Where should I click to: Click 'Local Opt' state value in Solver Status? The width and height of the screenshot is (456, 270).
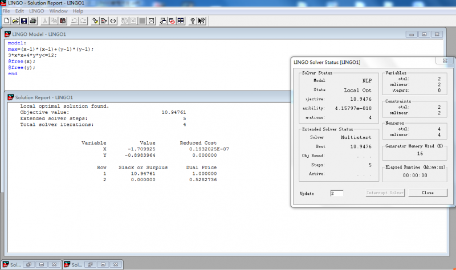point(358,90)
